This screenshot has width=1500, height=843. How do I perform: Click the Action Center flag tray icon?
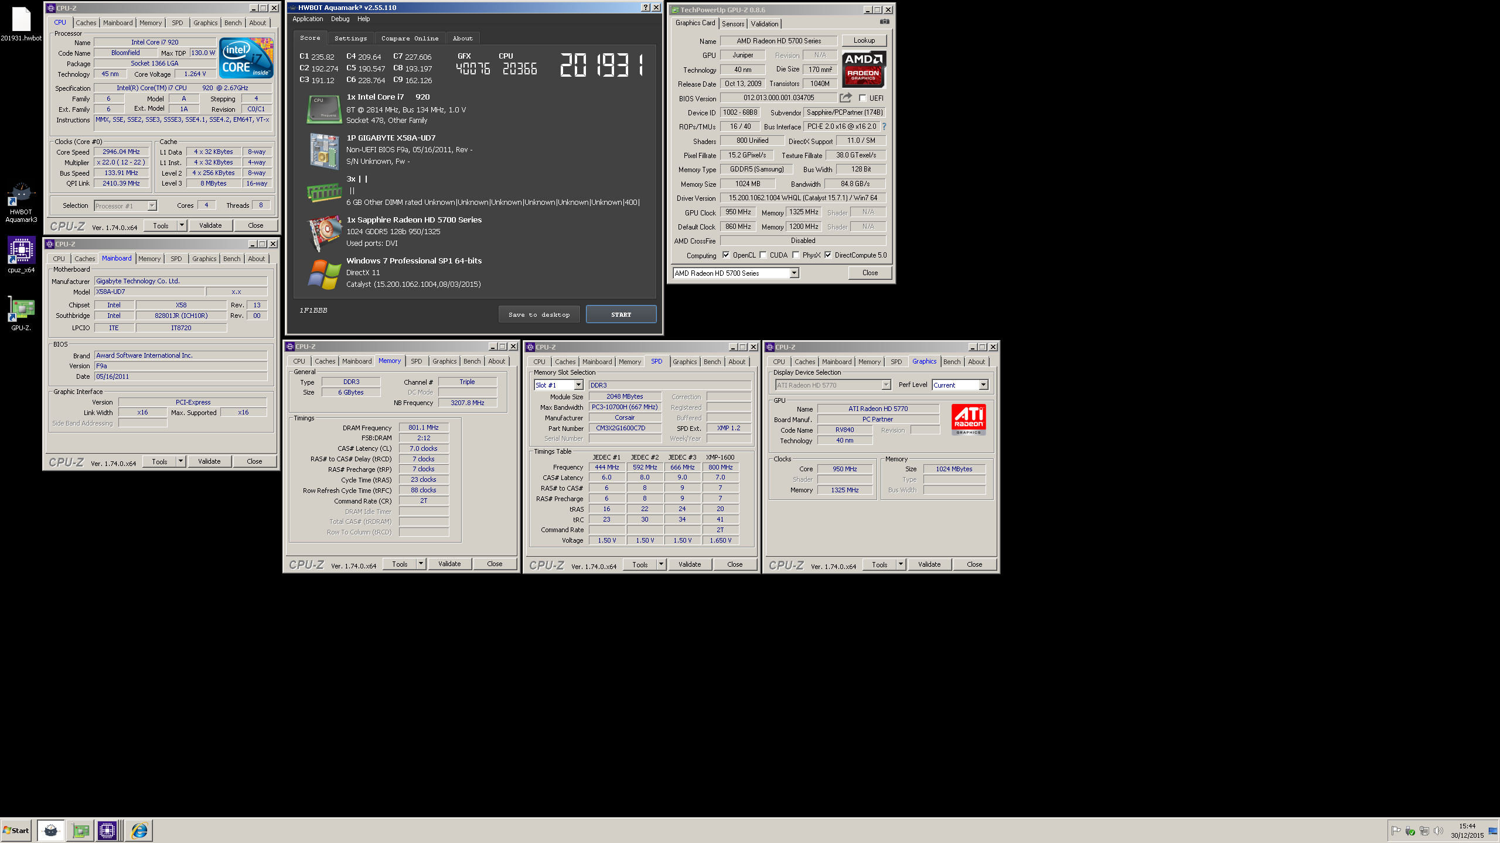click(x=1396, y=831)
